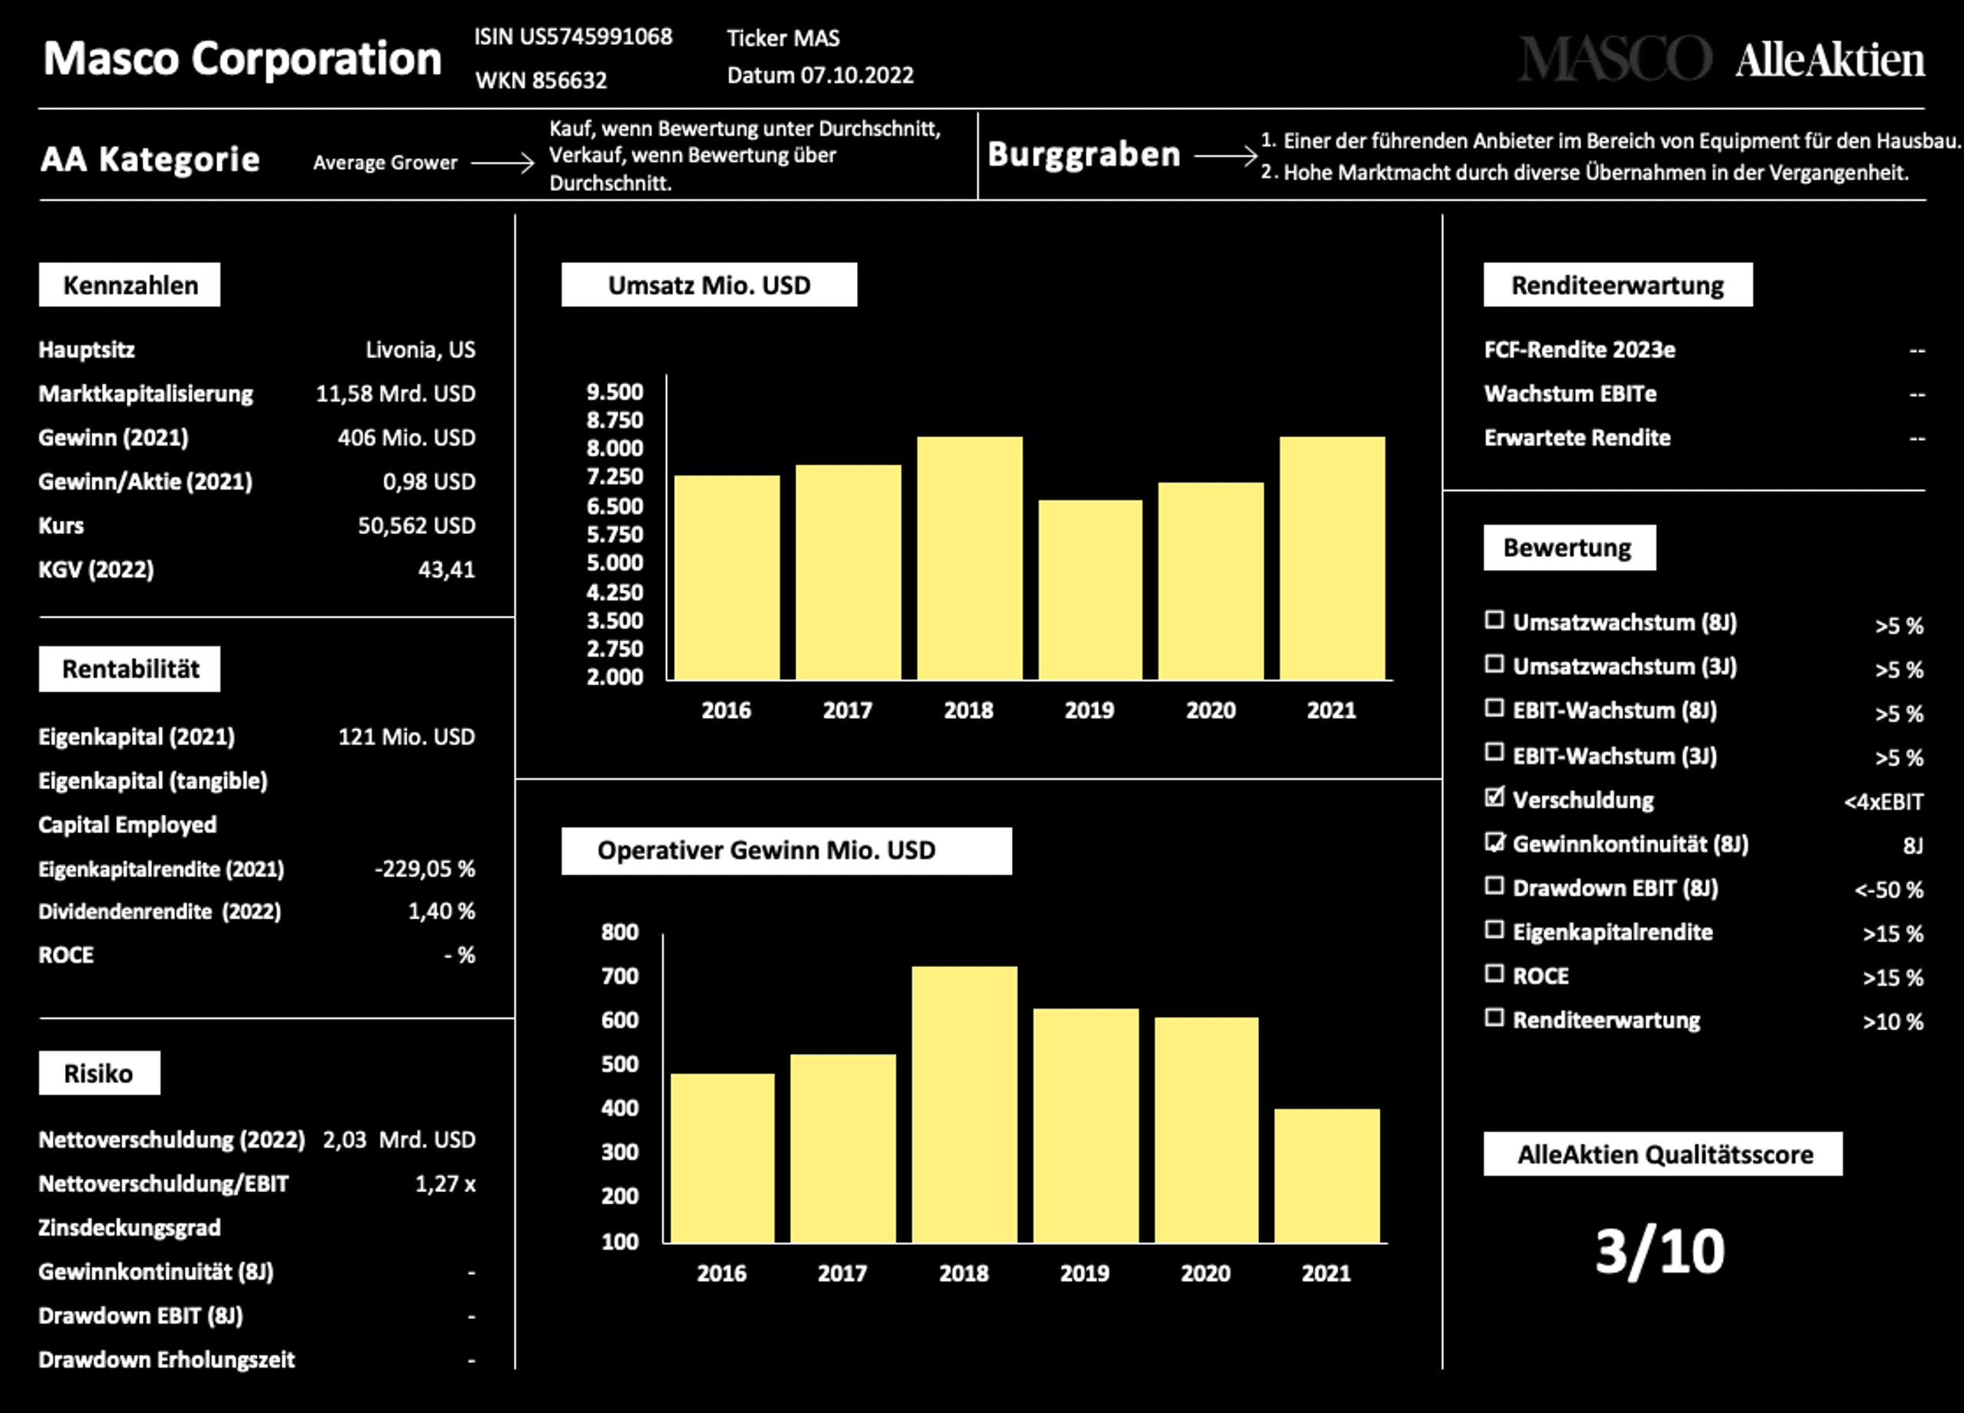Click the ISIN US5745991068 text

(573, 38)
